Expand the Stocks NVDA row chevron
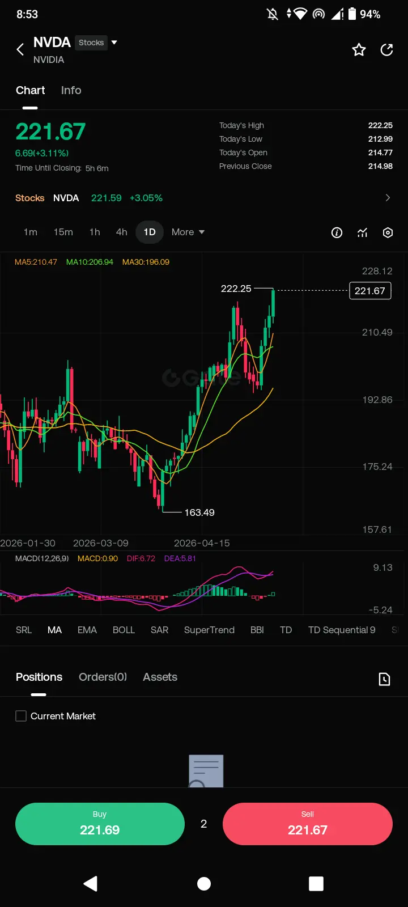The height and width of the screenshot is (907, 408). 388,198
